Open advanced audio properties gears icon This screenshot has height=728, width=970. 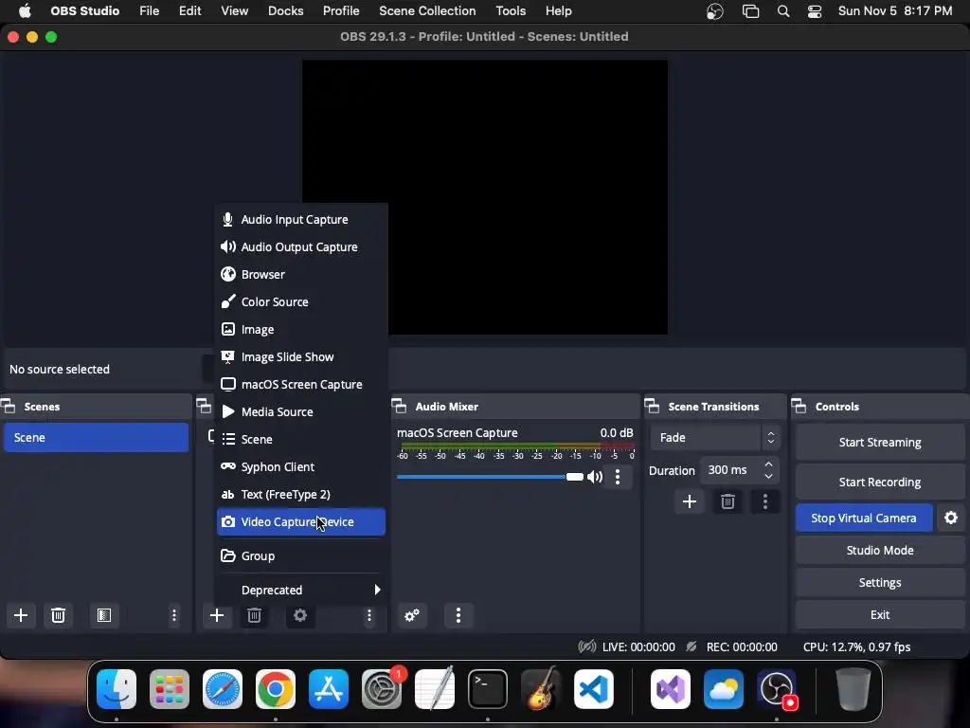point(412,615)
